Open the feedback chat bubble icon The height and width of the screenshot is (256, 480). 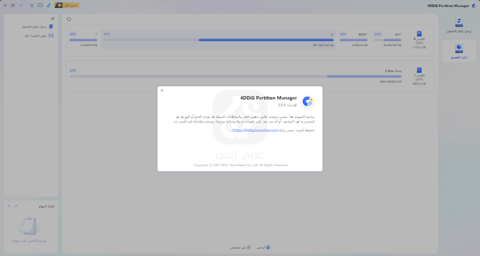tap(40, 5)
